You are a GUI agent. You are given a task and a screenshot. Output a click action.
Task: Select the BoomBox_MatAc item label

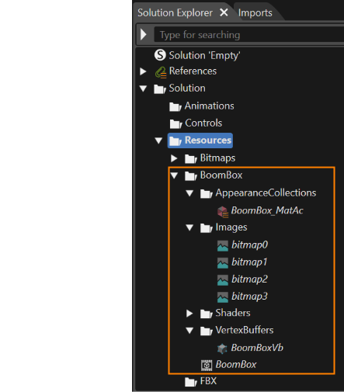(267, 210)
